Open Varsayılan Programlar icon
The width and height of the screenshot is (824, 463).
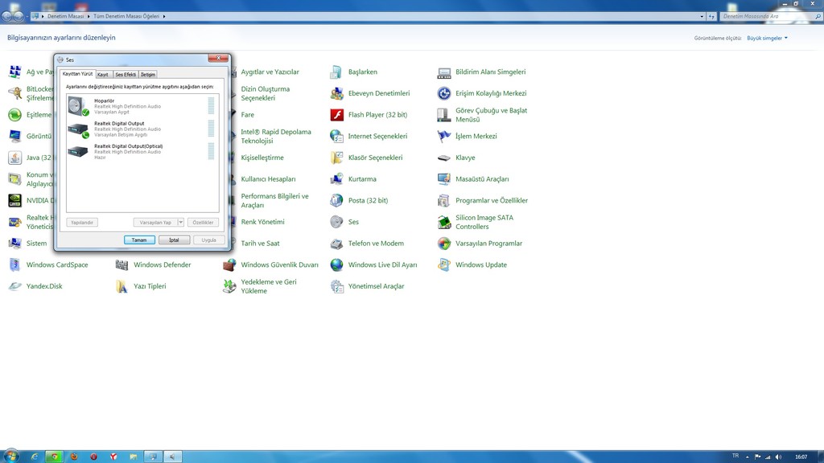pos(444,244)
